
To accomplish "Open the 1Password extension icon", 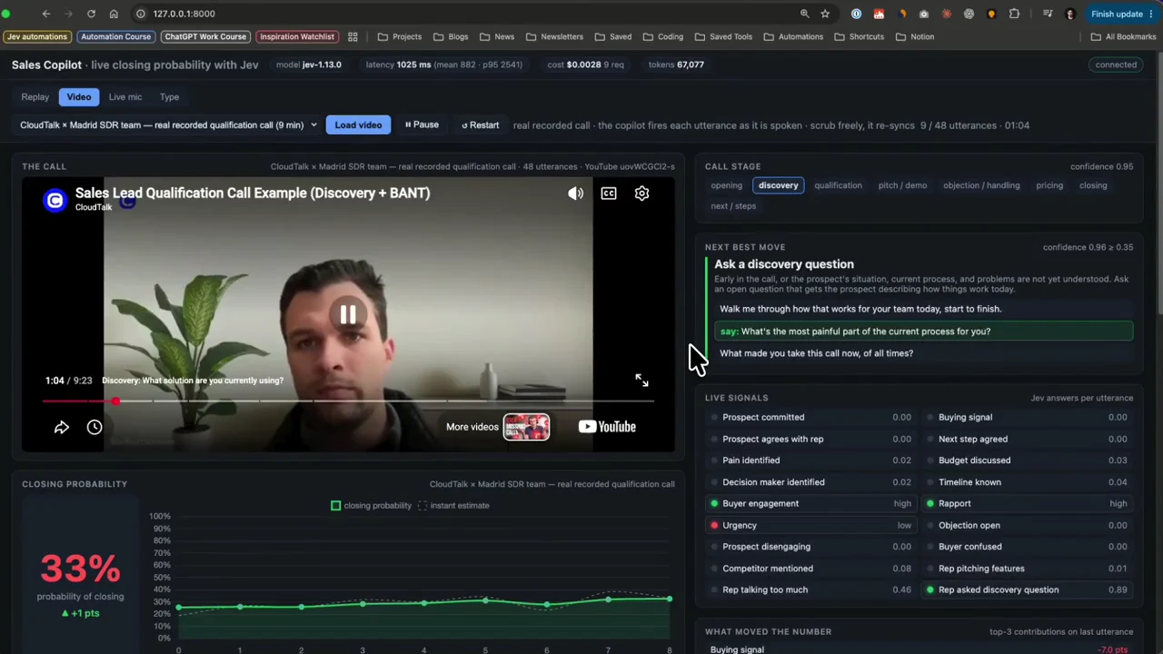I will click(856, 14).
